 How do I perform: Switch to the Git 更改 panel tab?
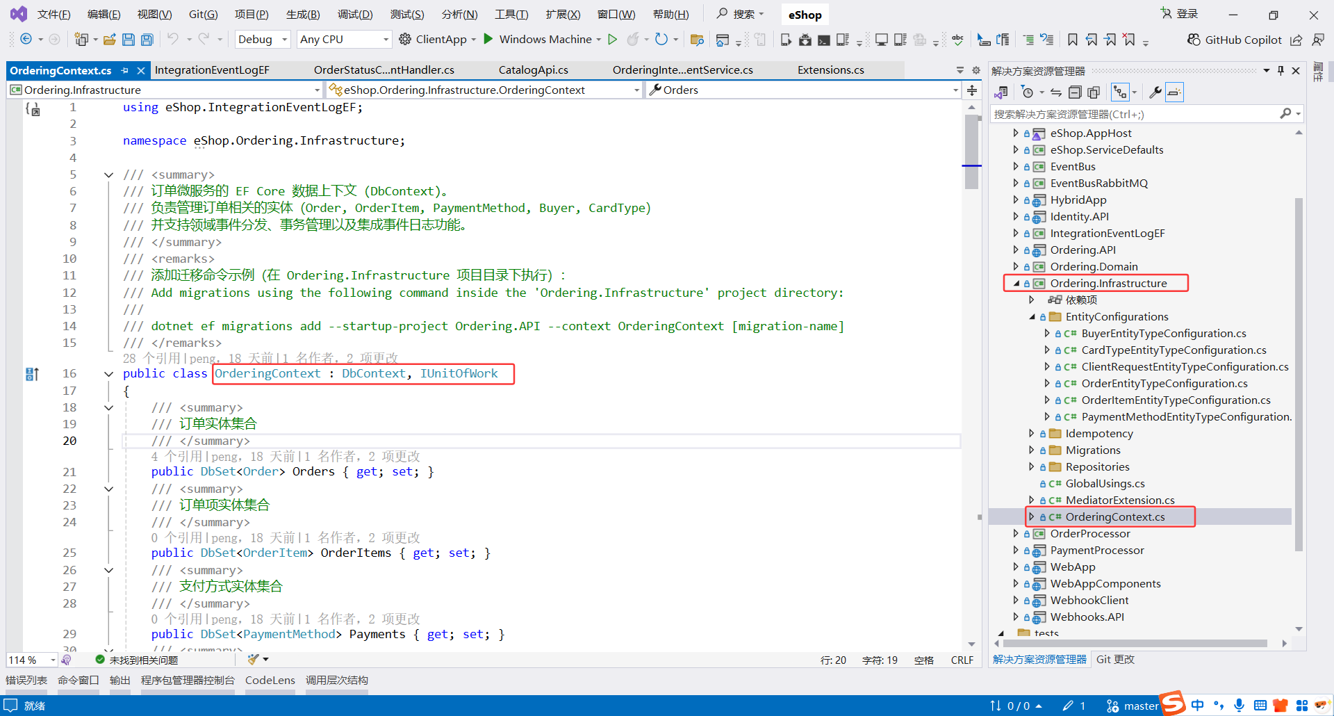coord(1115,660)
